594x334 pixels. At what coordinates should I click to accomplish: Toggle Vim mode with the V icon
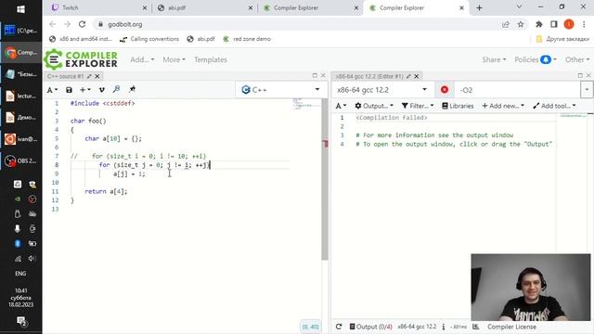101,90
